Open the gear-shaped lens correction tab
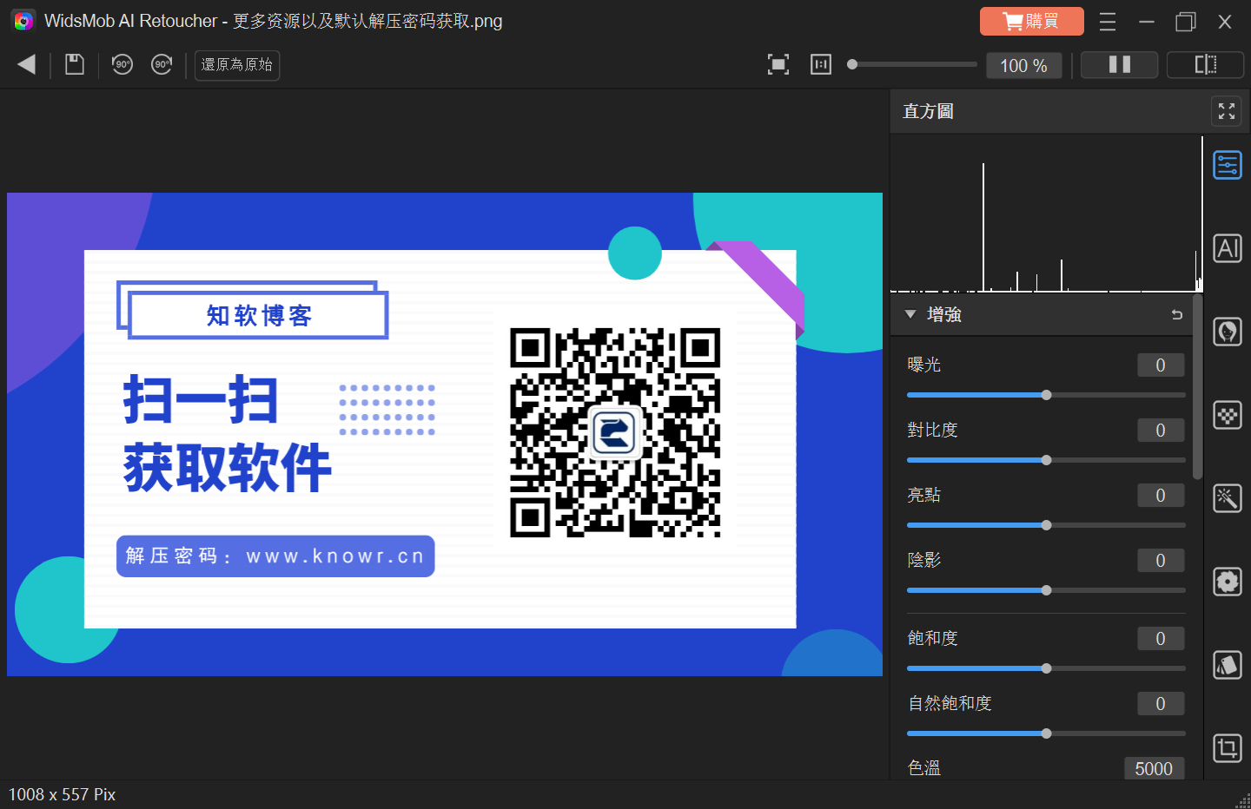This screenshot has width=1251, height=809. [x=1228, y=582]
